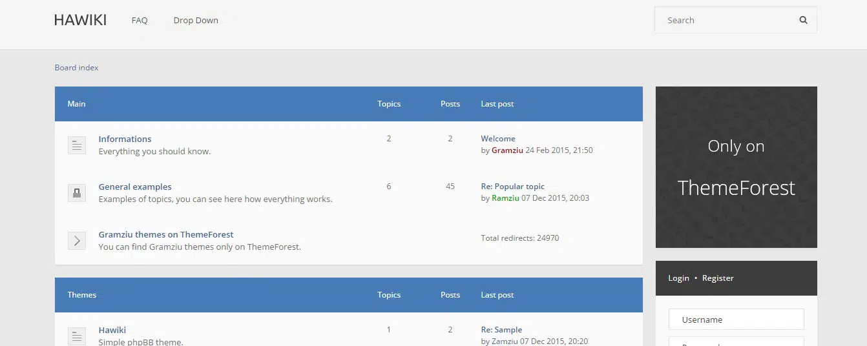The image size is (867, 346).
Task: Open the General examples forum
Action: (x=135, y=187)
